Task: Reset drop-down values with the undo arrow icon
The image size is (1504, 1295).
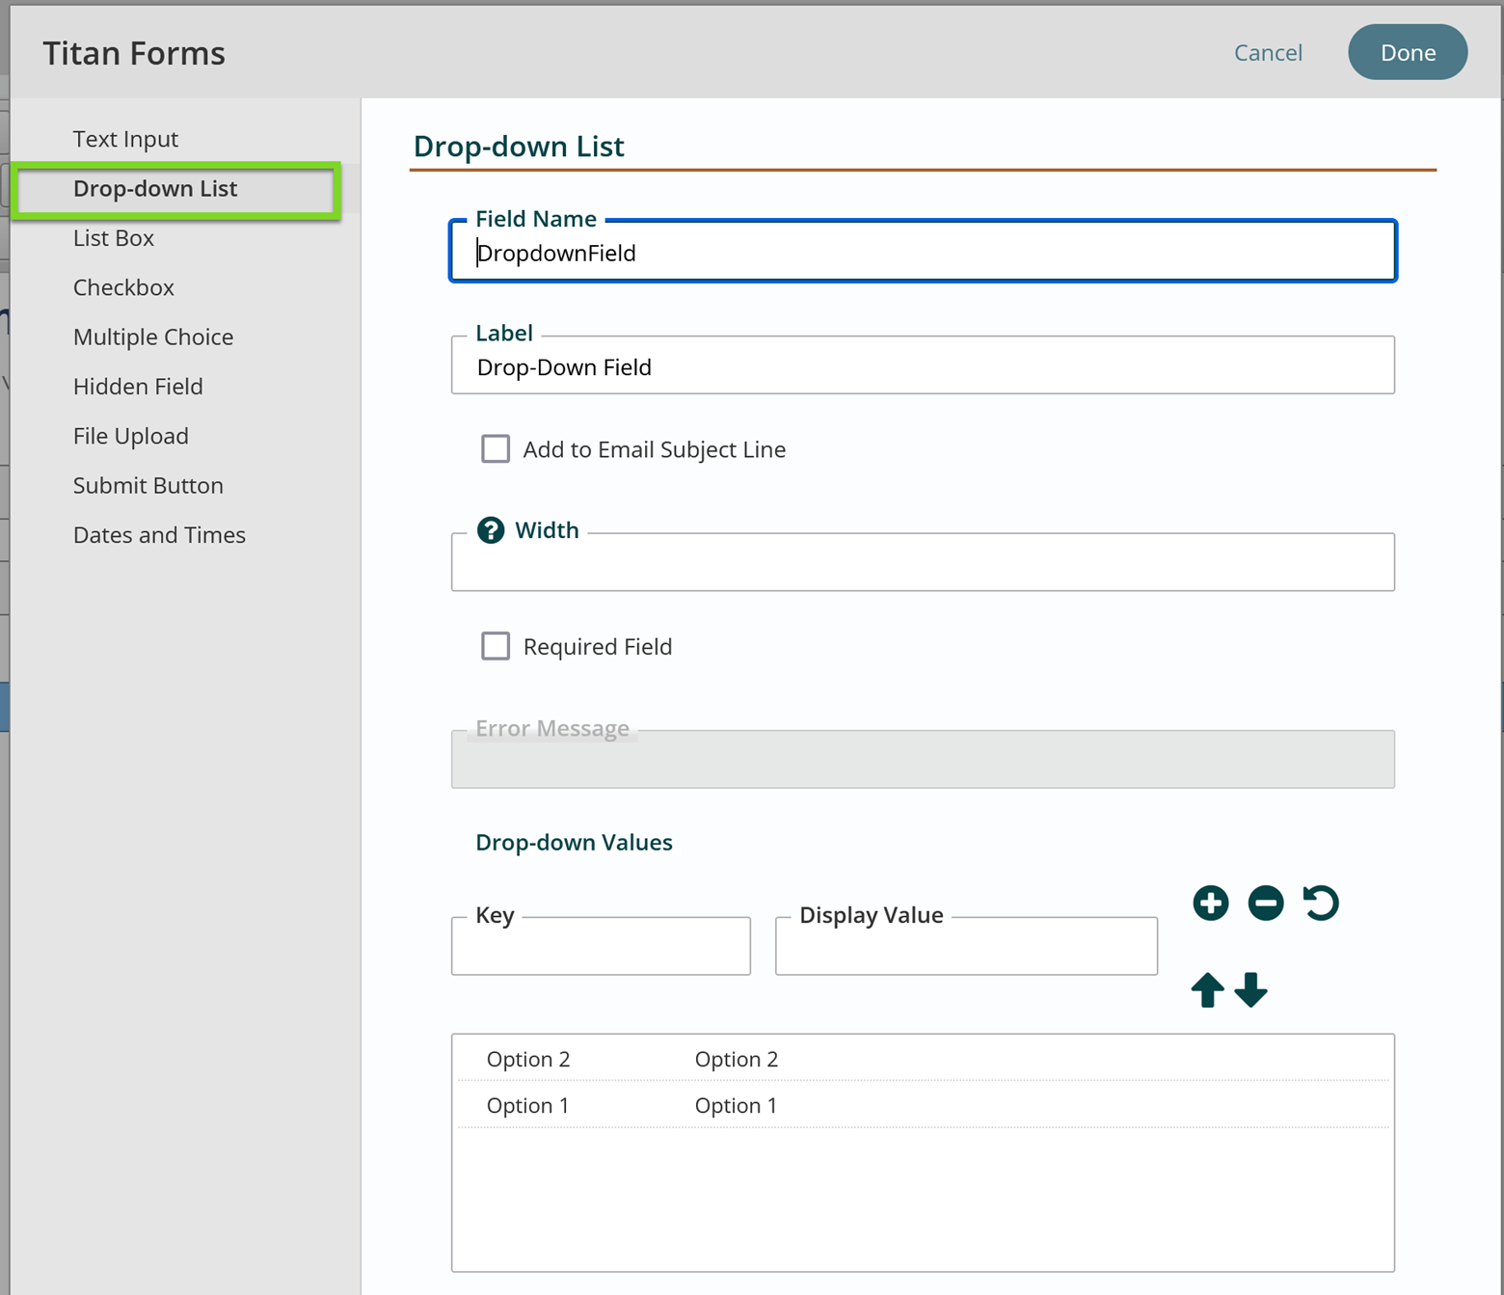Action: [1321, 904]
